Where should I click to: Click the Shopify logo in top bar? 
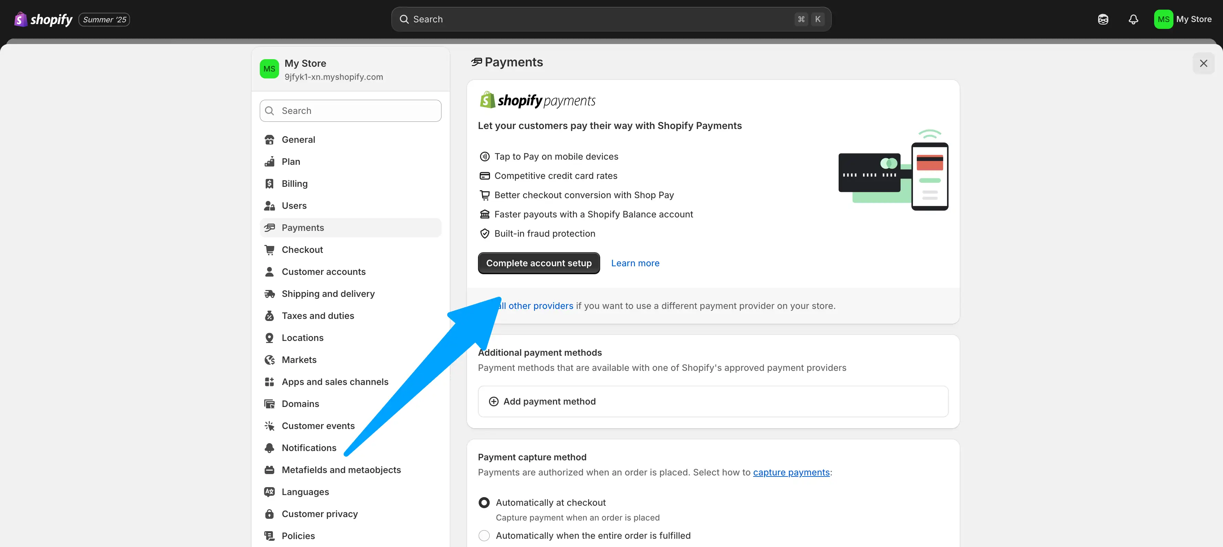coord(43,20)
